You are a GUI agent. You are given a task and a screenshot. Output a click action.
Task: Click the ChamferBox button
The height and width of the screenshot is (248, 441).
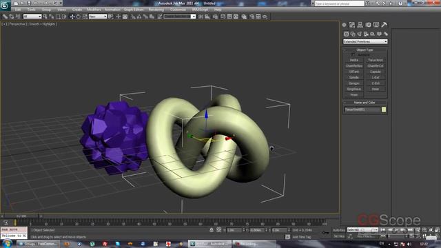[x=354, y=66]
